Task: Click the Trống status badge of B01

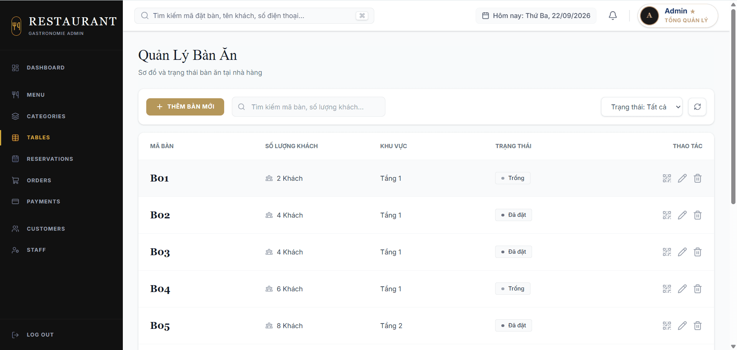Action: tap(513, 178)
